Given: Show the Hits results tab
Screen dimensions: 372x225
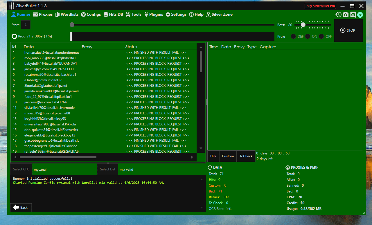Looking at the screenshot, I should click(x=213, y=156).
